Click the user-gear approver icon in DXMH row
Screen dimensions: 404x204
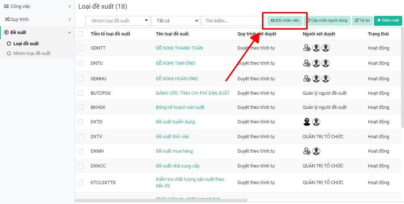pyautogui.click(x=307, y=151)
